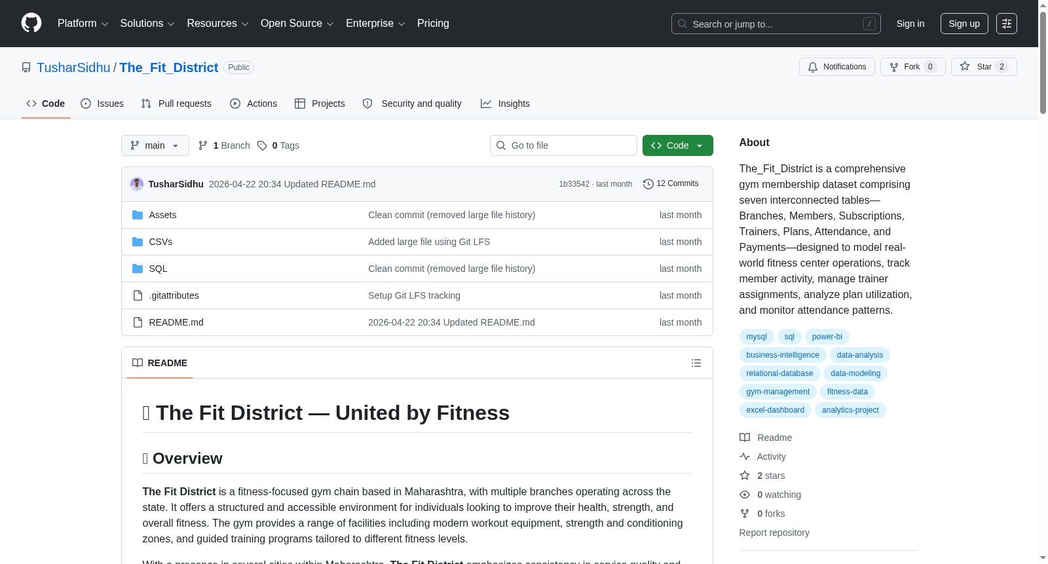Expand the Open Source menu
1048x564 pixels.
pyautogui.click(x=297, y=24)
